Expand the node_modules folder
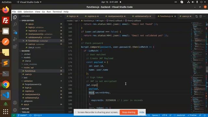 tap(30, 64)
